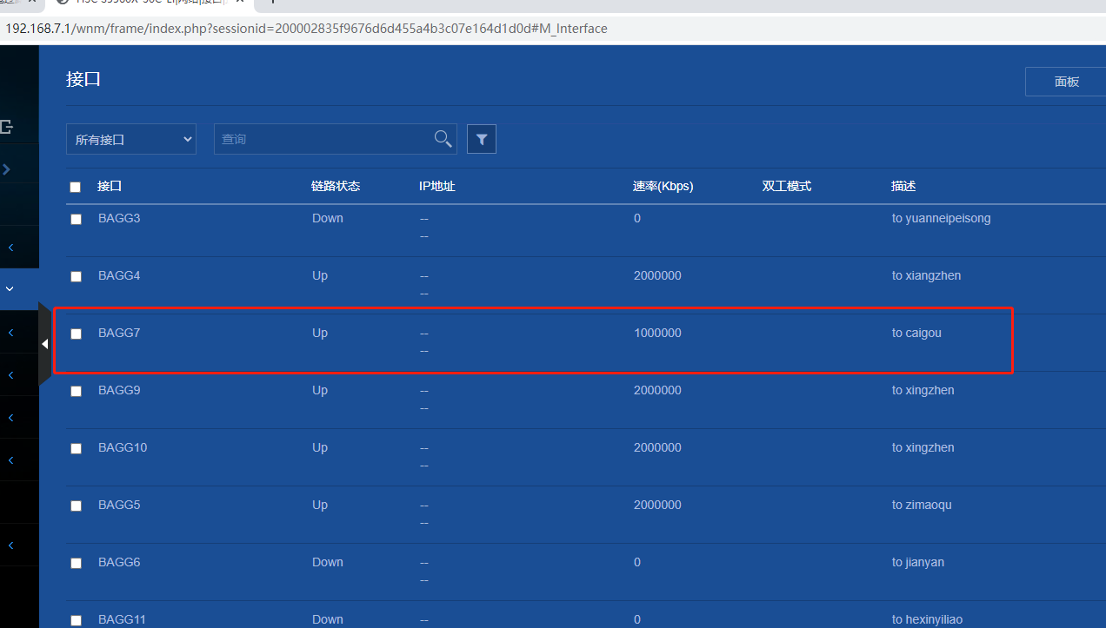Check the BAGG7 row checkbox
Image resolution: width=1106 pixels, height=628 pixels.
[x=76, y=334]
